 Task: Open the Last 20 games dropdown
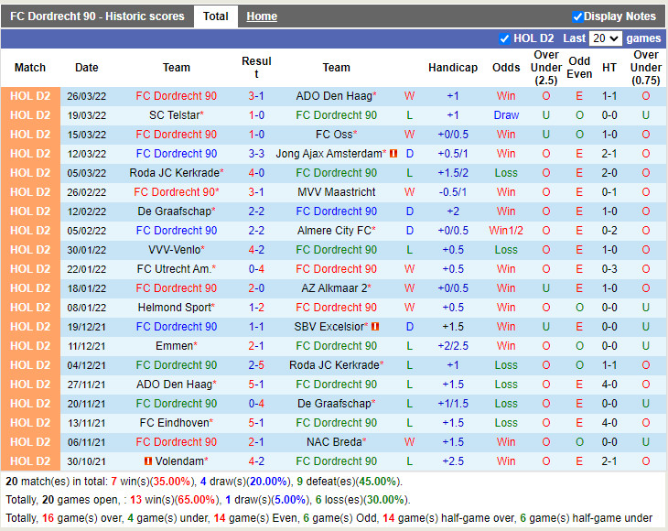coord(605,38)
